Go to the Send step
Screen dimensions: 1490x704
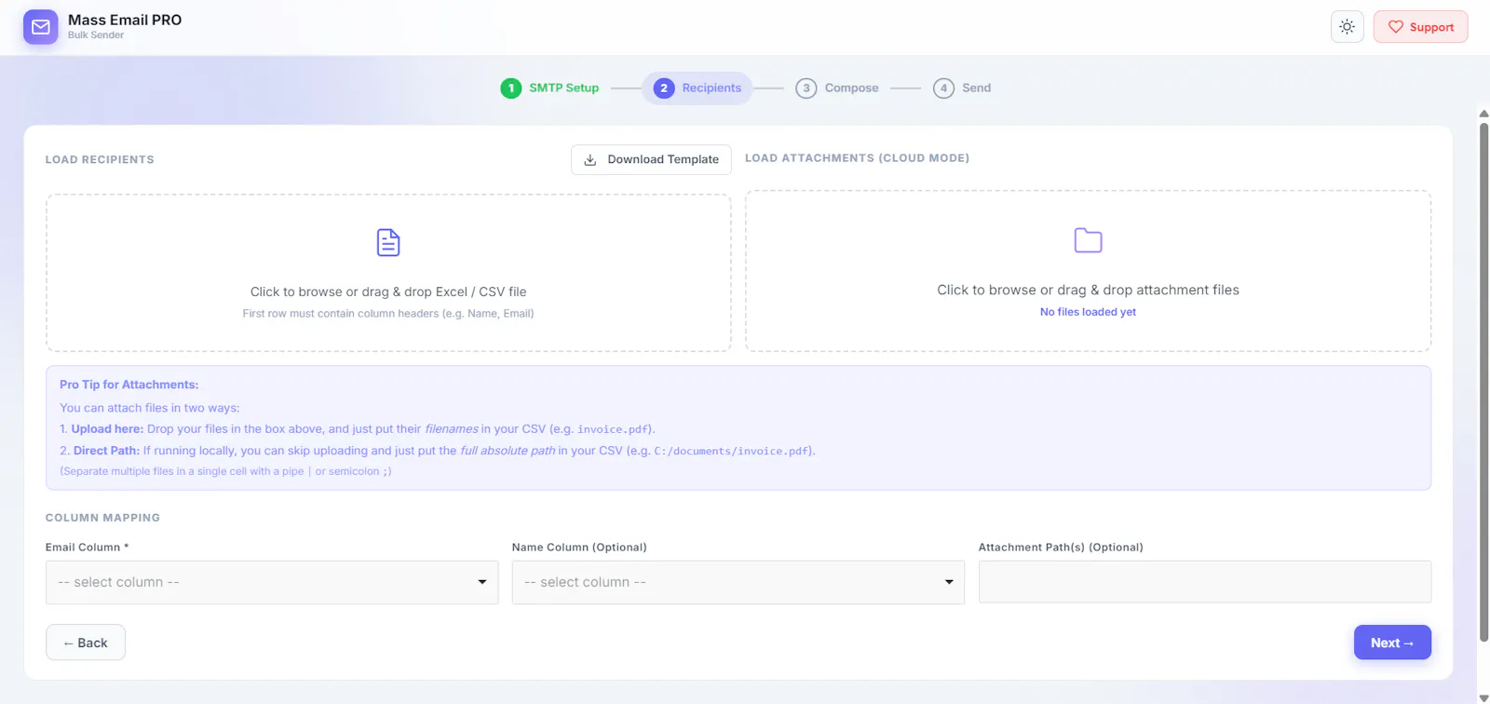coord(962,88)
